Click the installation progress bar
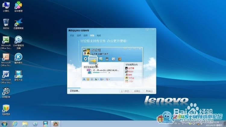The height and width of the screenshot is (127, 226). click(x=111, y=88)
